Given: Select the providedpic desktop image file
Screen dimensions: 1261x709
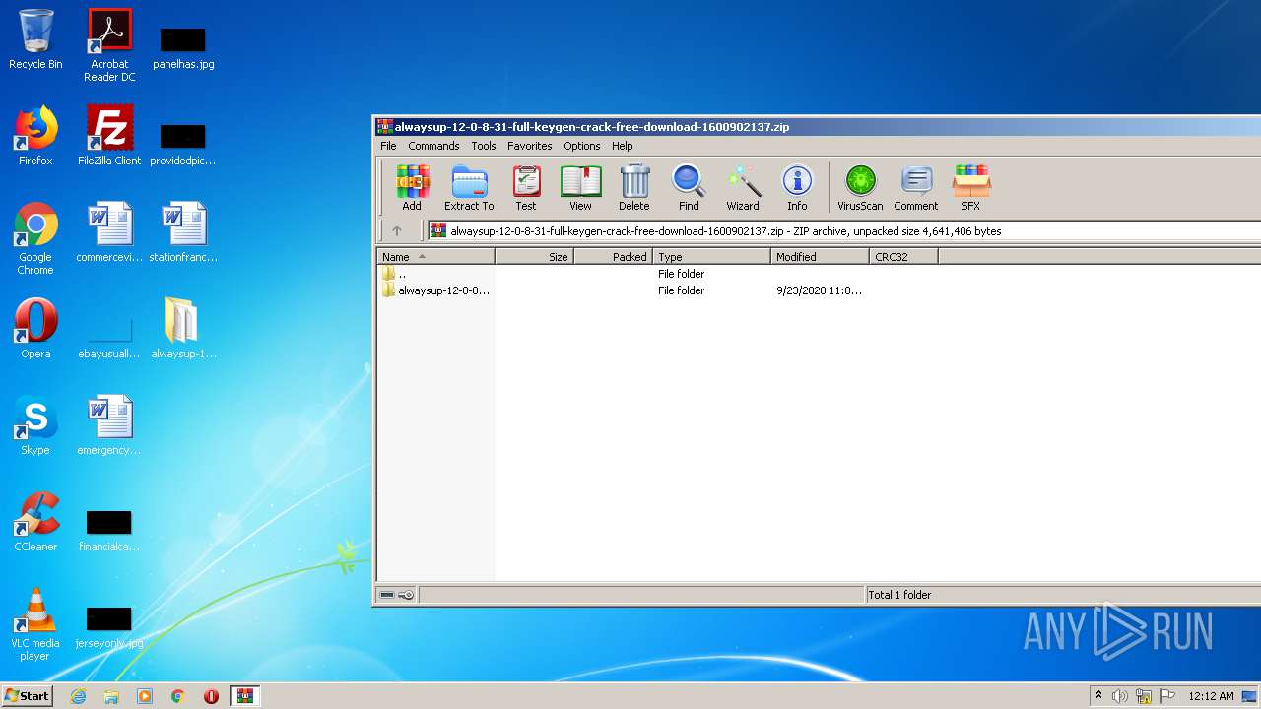Looking at the screenshot, I should (x=183, y=144).
